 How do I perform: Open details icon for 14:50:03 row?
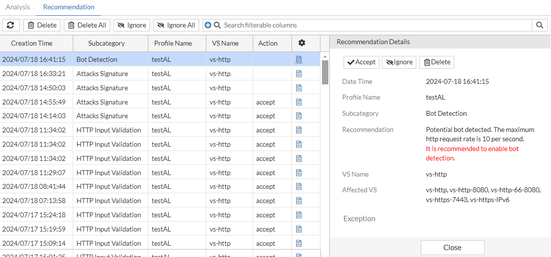click(299, 88)
